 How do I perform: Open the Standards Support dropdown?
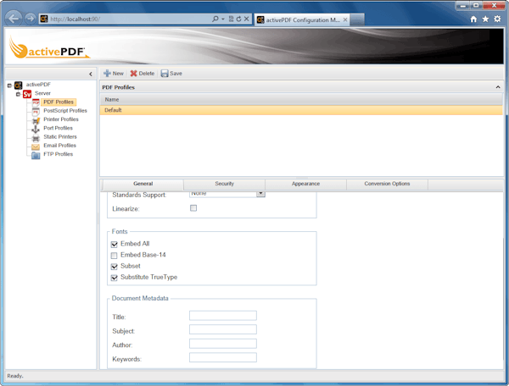[x=260, y=194]
